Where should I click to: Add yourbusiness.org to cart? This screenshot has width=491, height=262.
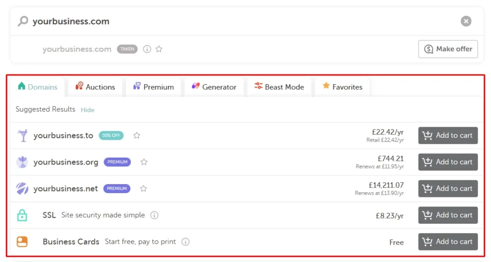point(448,162)
